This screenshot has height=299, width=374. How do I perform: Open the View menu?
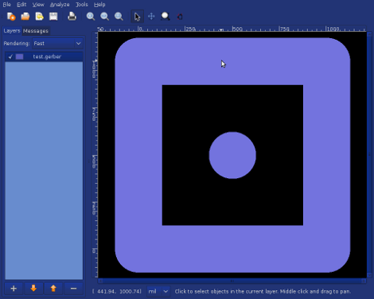coord(38,5)
